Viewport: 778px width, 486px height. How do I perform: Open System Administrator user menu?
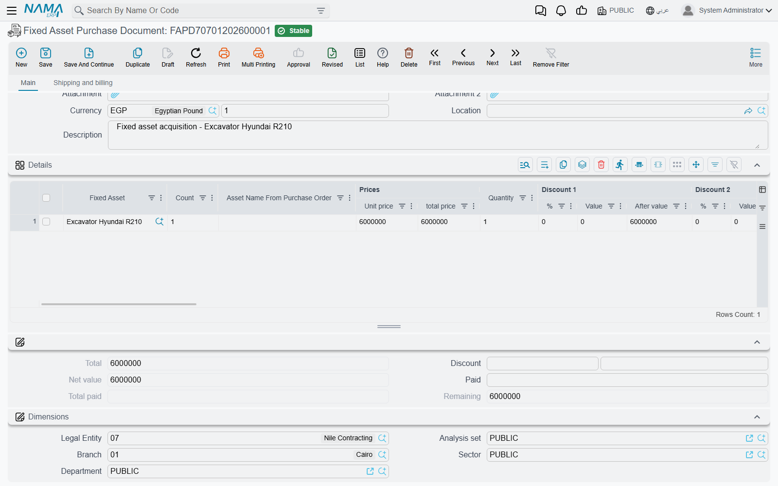point(727,11)
